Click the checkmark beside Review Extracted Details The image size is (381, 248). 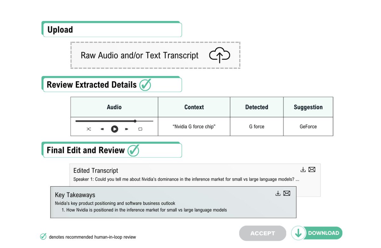pyautogui.click(x=145, y=85)
